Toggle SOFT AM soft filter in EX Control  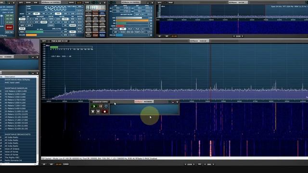point(137,14)
